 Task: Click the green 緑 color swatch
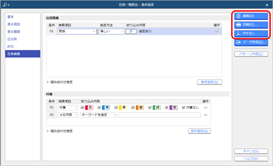click(x=157, y=108)
